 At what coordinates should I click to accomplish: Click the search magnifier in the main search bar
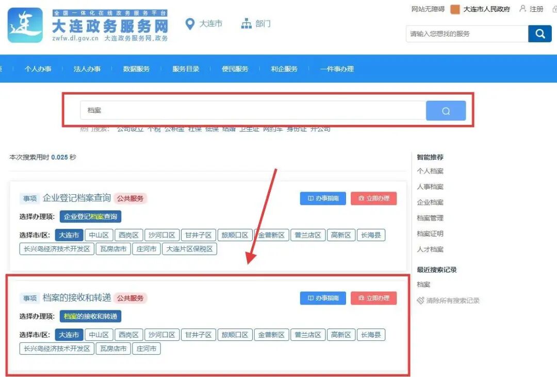pos(446,110)
